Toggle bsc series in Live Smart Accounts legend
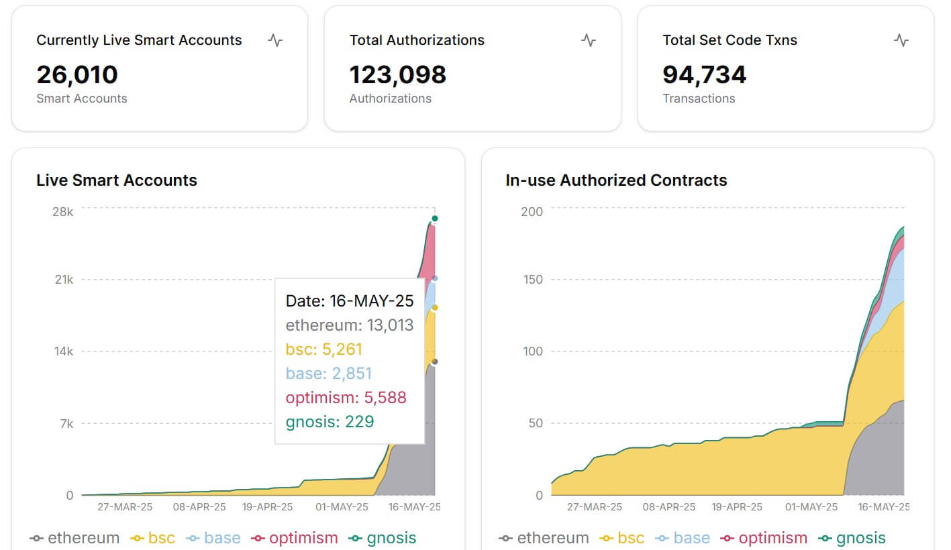This screenshot has width=951, height=550. tap(152, 538)
